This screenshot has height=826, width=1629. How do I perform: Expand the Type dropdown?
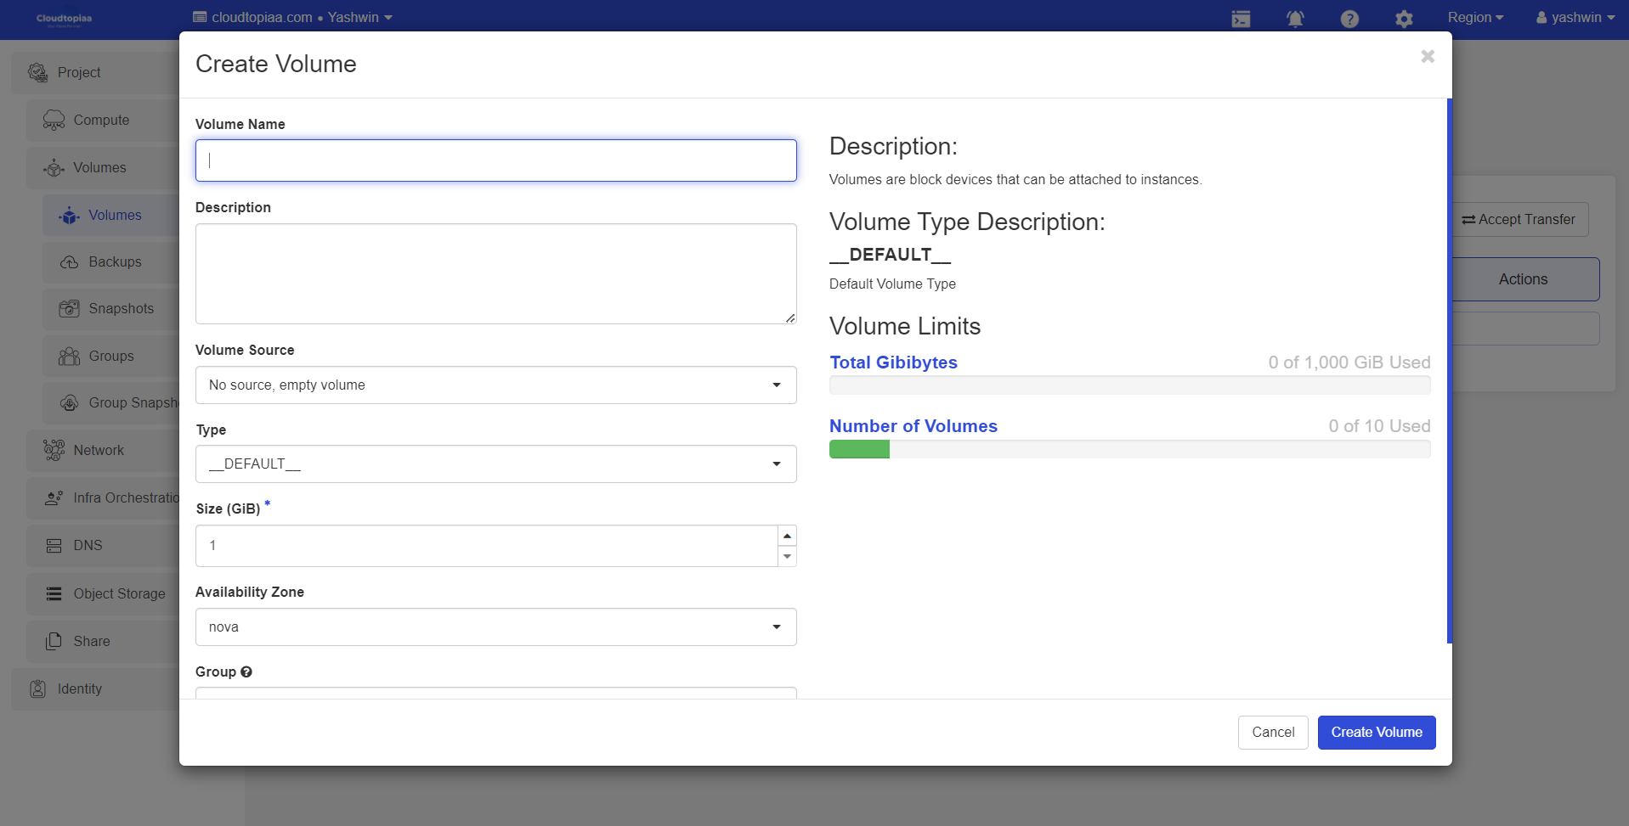(x=495, y=464)
